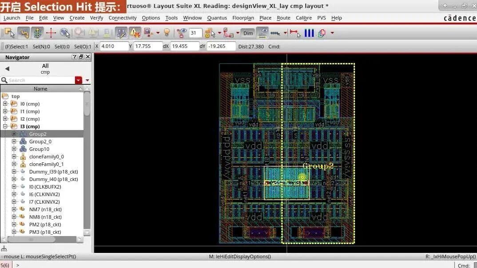Click the Navigator float/undock icon
Image resolution: width=477 pixels, height=268 pixels.
click(81, 57)
